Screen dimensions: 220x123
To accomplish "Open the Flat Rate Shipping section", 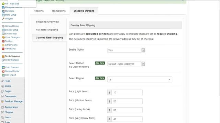I will pyautogui.click(x=47, y=30).
